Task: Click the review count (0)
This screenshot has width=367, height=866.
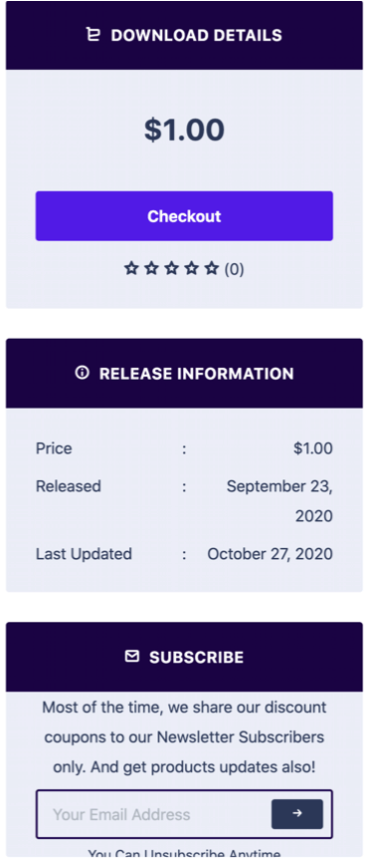Action: 234,269
